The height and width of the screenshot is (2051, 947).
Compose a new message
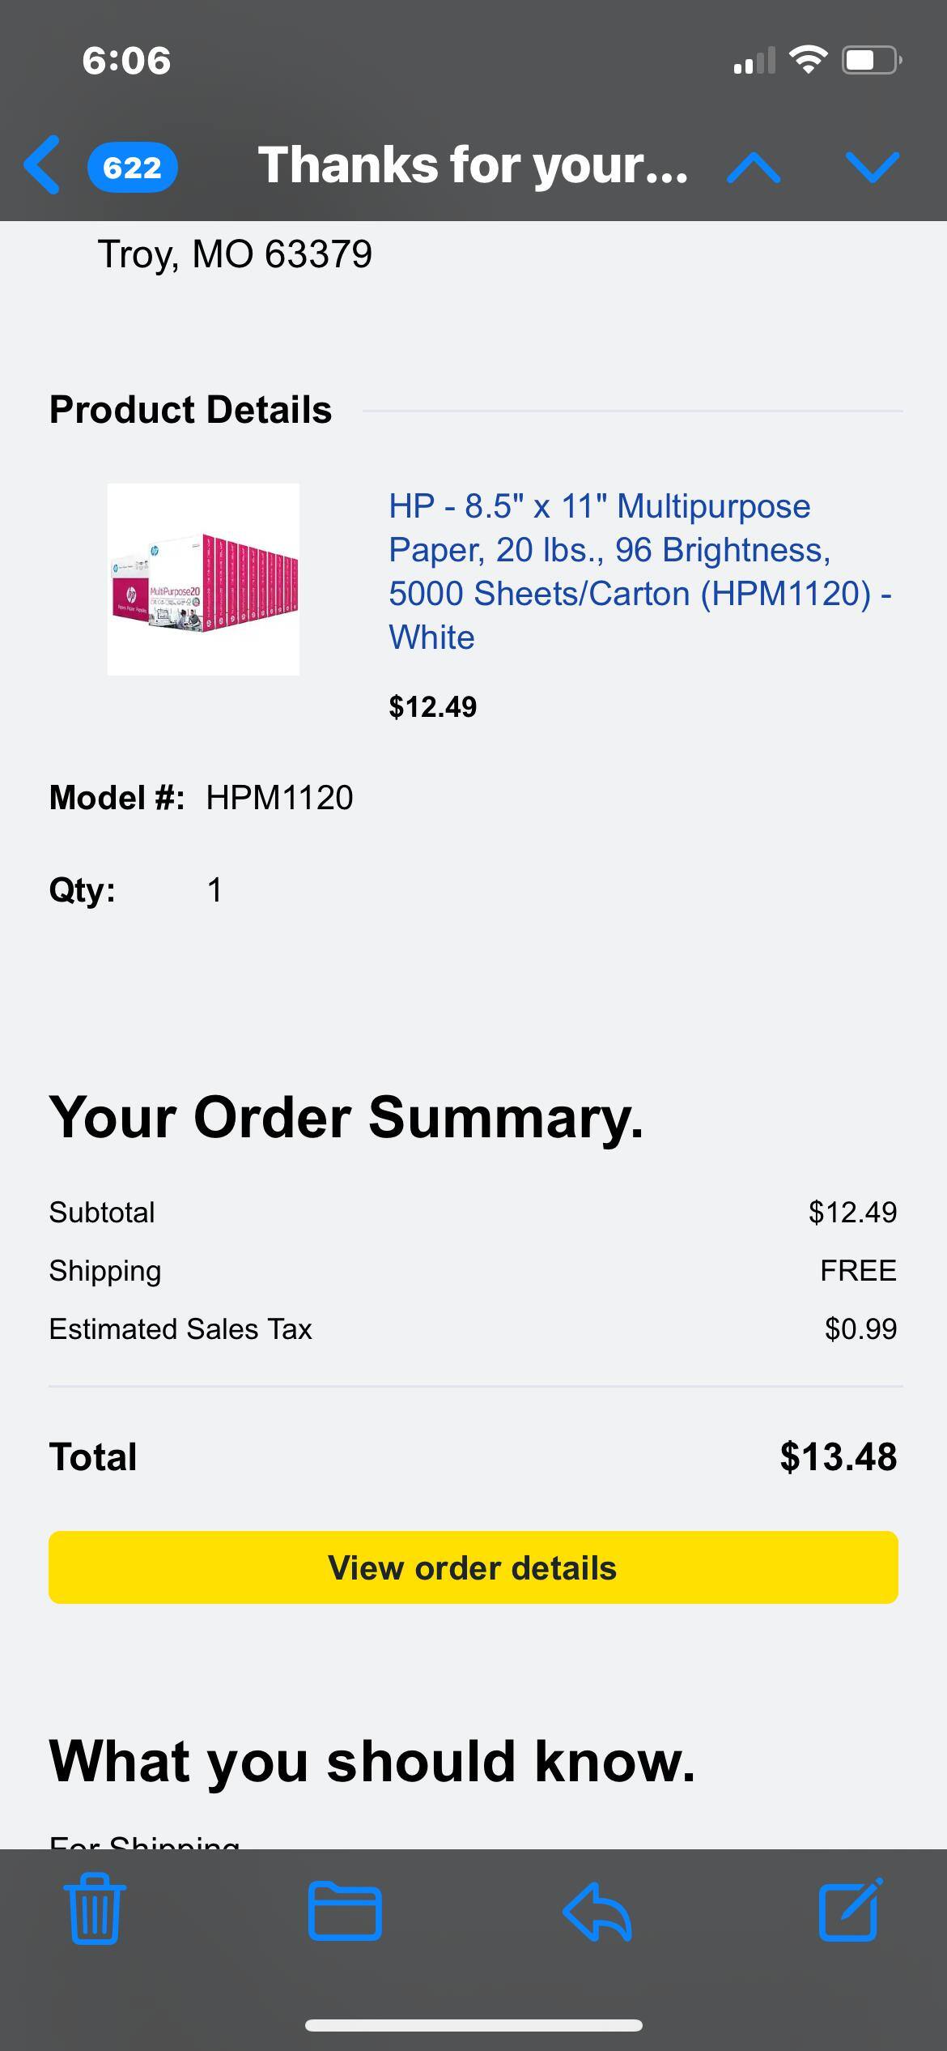tap(850, 1910)
